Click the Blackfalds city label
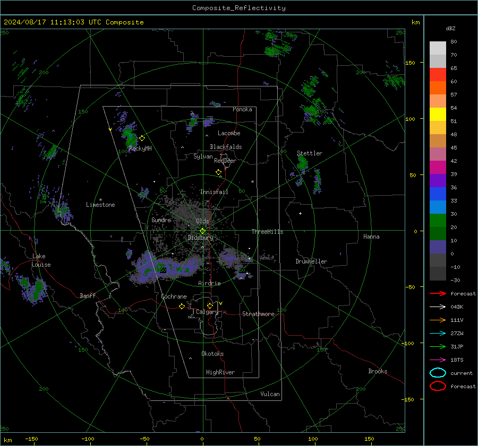This screenshot has height=446, width=478. 226,147
